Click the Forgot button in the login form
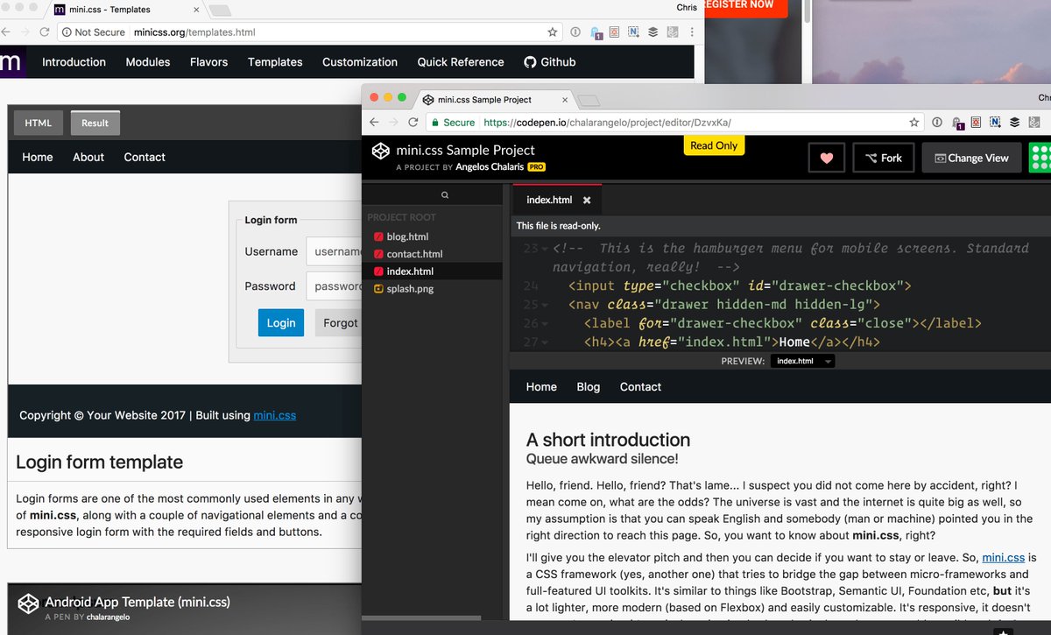1051x635 pixels. tap(338, 322)
